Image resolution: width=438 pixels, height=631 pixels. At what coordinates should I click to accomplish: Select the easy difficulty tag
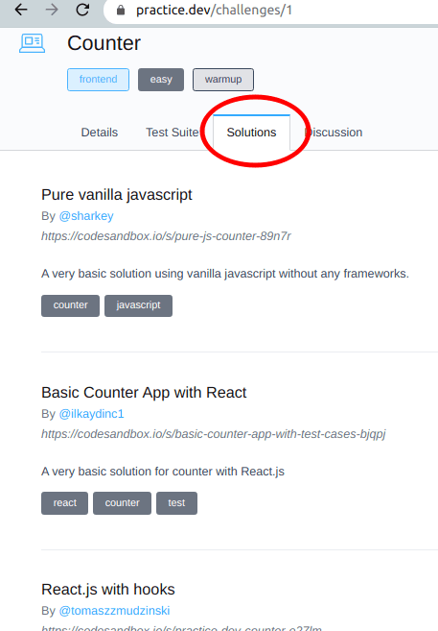161,80
